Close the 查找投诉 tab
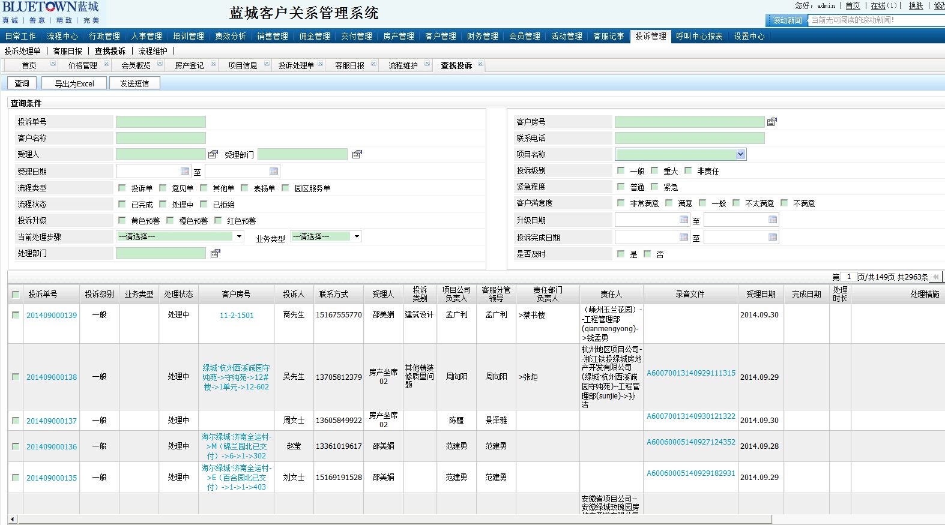This screenshot has width=945, height=525. click(x=481, y=63)
